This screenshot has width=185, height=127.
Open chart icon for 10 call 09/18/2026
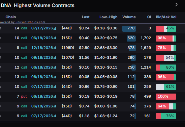tap(55, 58)
